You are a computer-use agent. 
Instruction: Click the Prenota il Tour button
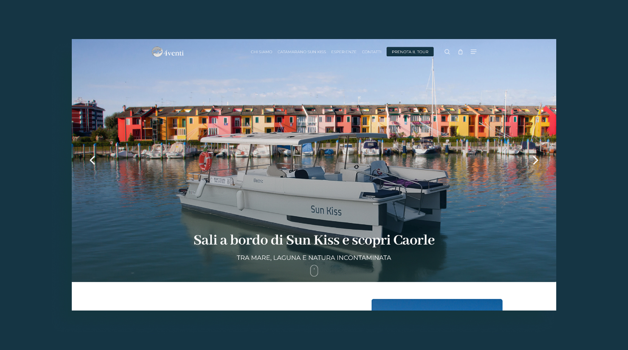410,52
